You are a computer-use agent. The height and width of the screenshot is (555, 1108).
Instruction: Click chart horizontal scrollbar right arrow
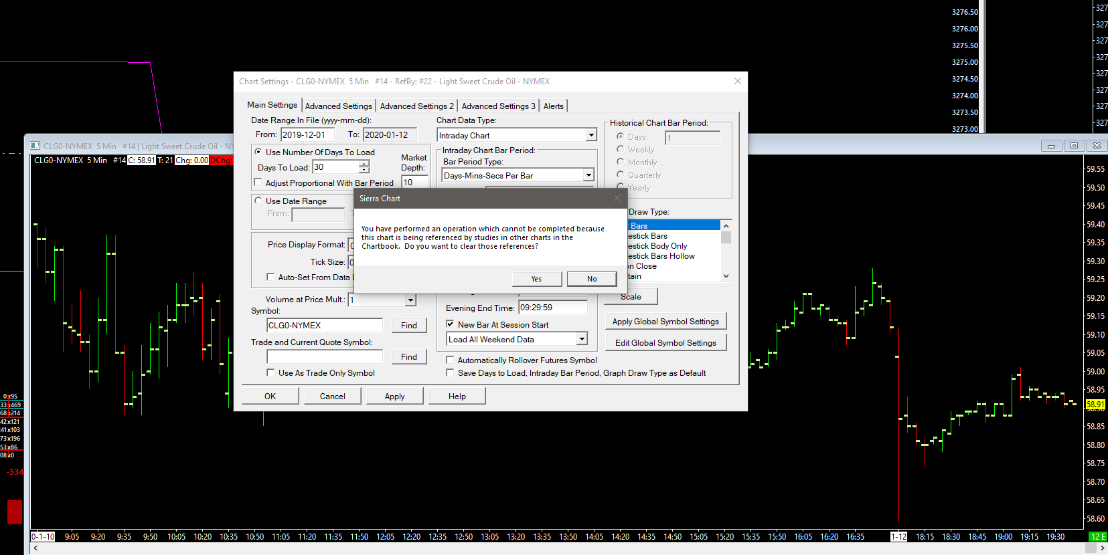point(1102,548)
